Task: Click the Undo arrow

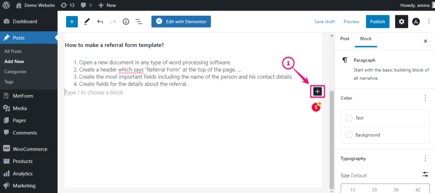Action: coord(100,22)
